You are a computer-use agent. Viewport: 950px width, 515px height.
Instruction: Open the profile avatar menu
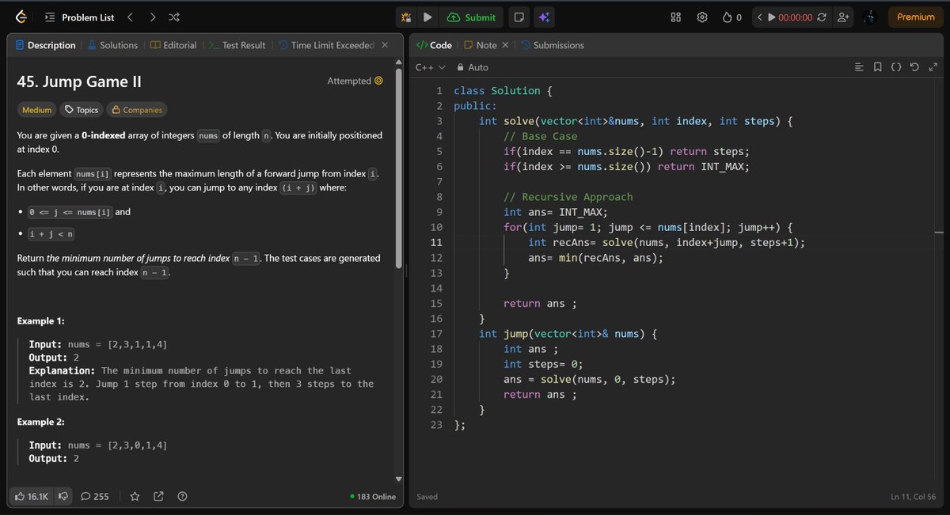(869, 17)
